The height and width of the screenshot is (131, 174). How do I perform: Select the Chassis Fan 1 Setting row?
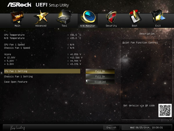(19, 77)
